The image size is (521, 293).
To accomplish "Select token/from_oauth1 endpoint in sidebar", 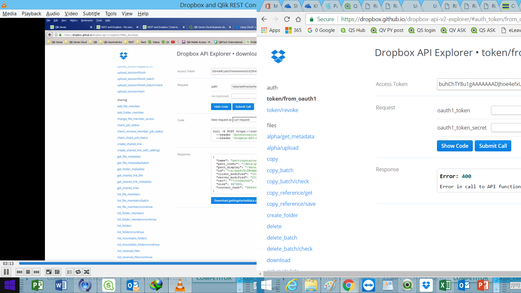I will click(x=291, y=99).
